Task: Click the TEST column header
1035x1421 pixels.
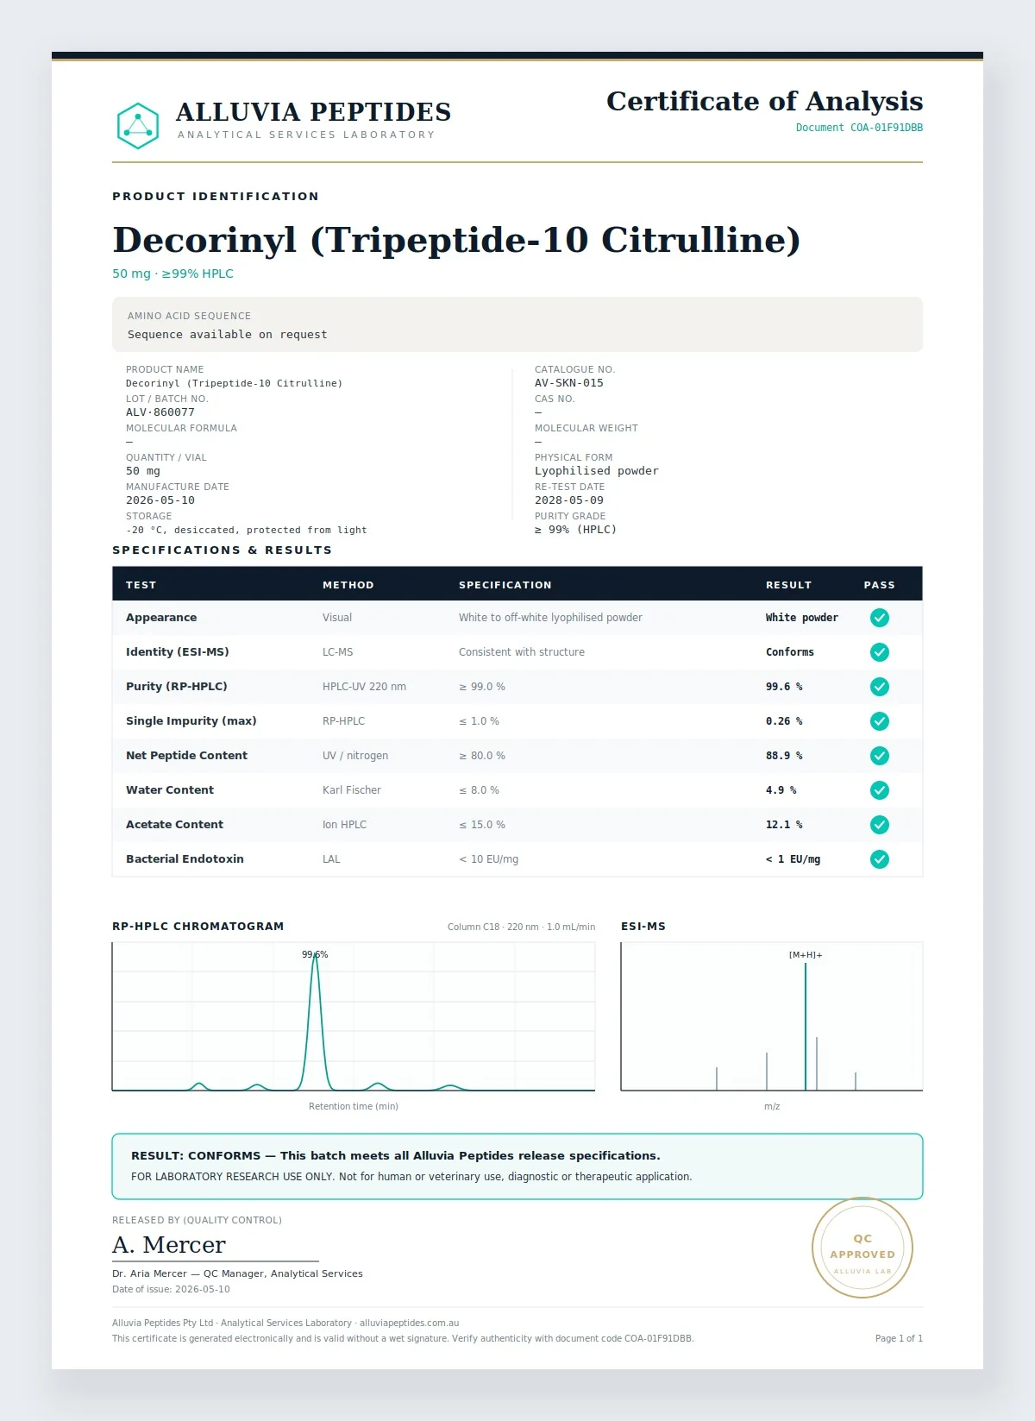Action: [x=141, y=585]
